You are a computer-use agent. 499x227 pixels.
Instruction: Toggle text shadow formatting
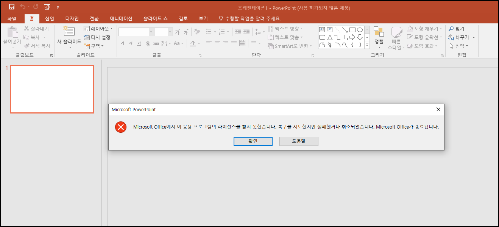pyautogui.click(x=148, y=43)
